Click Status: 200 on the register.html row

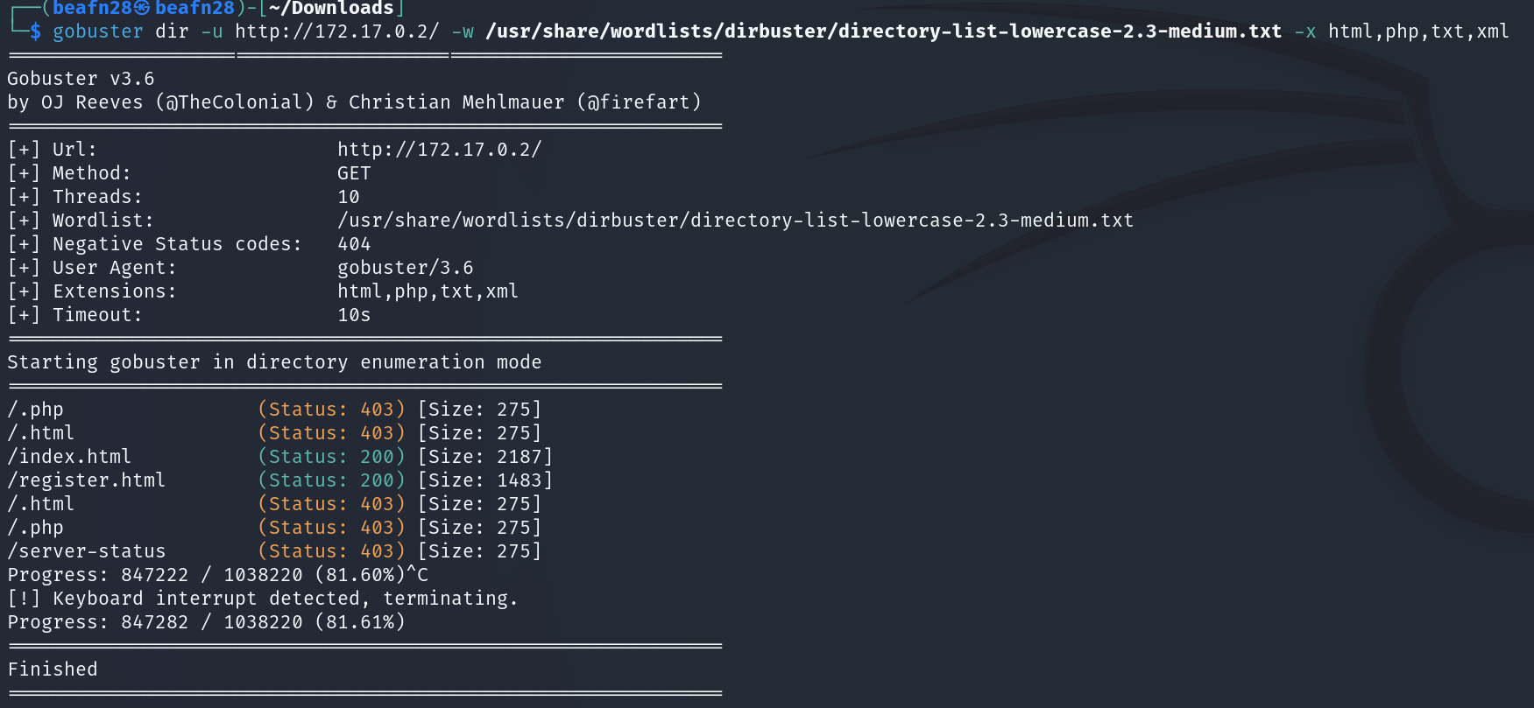[331, 480]
